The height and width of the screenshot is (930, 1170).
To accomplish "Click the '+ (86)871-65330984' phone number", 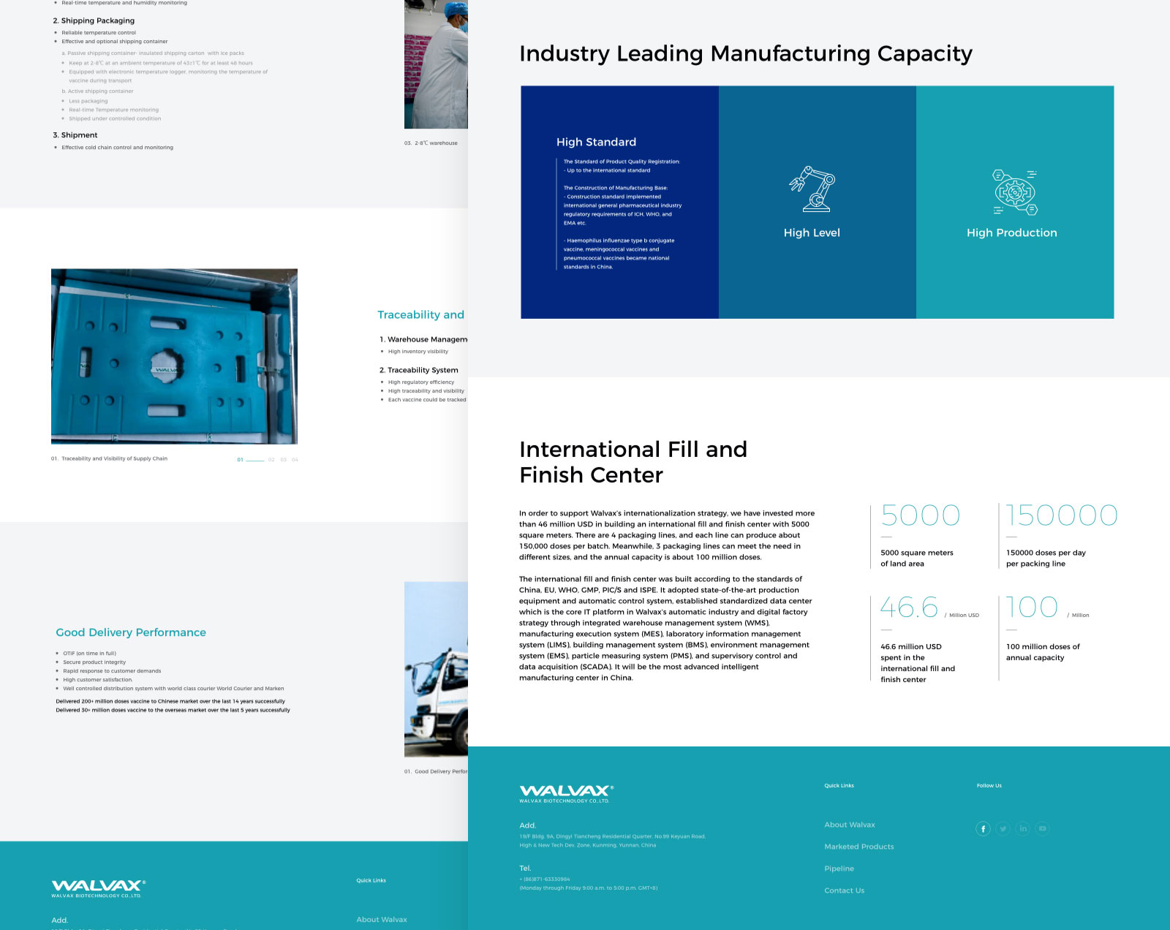I will click(x=544, y=879).
